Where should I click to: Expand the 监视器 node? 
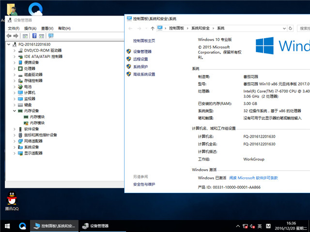pos(15,99)
